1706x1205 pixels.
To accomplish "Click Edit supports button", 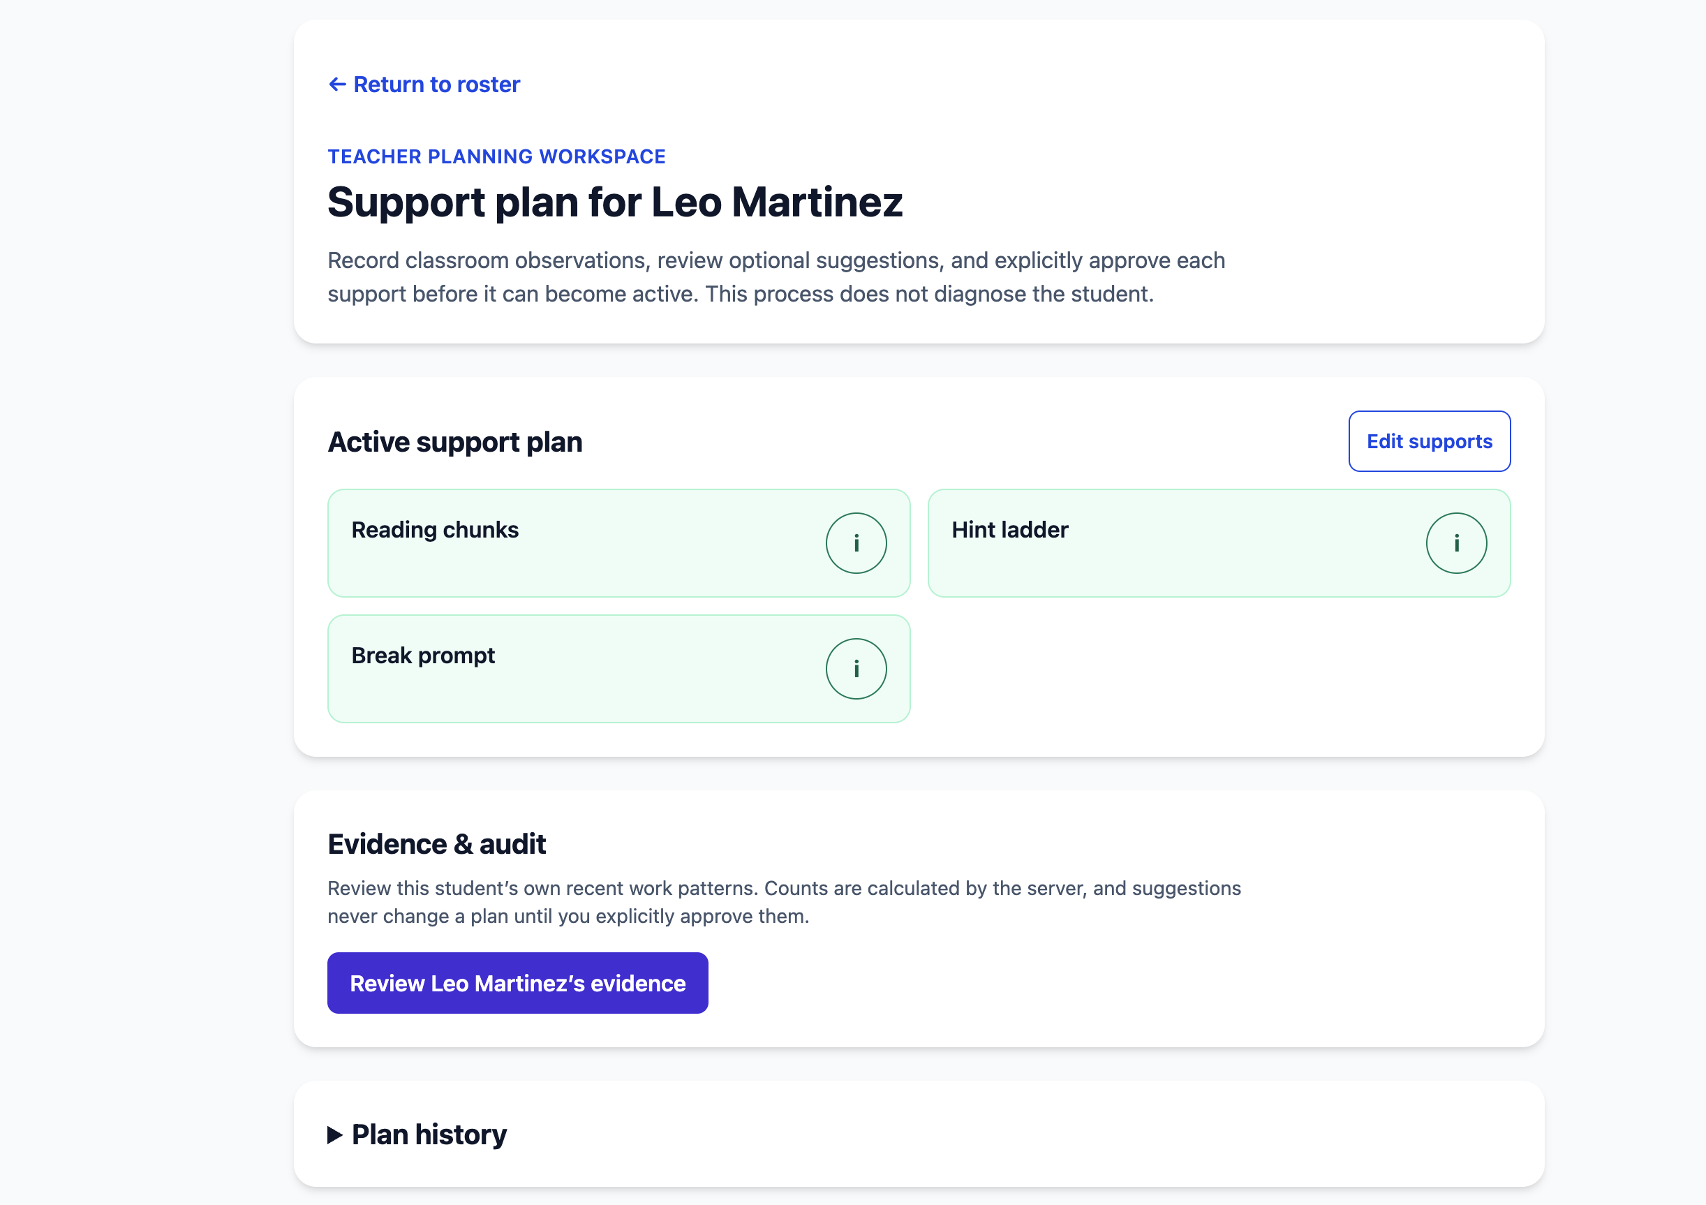I will (x=1429, y=441).
